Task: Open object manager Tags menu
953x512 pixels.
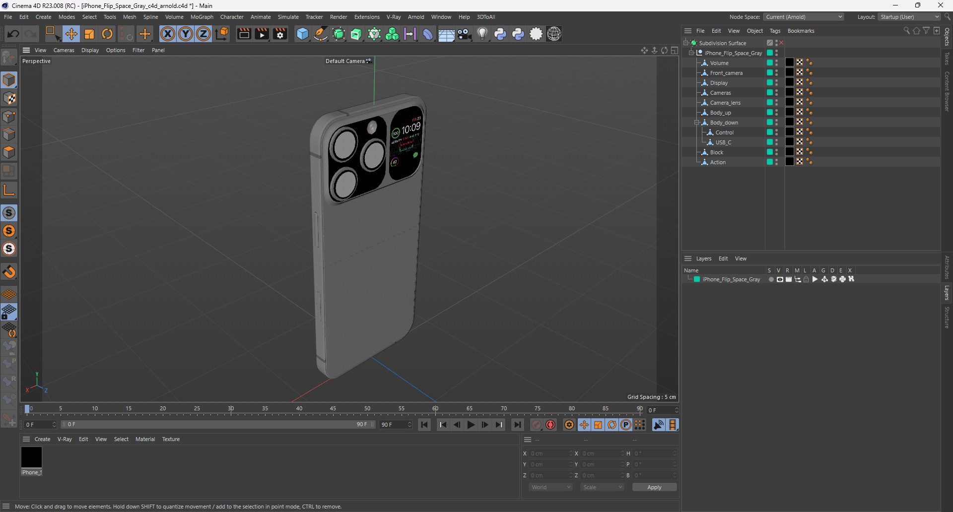Action: (x=775, y=31)
